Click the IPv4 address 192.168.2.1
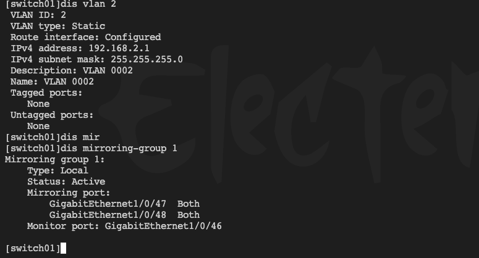This screenshot has width=479, height=258. pos(119,48)
